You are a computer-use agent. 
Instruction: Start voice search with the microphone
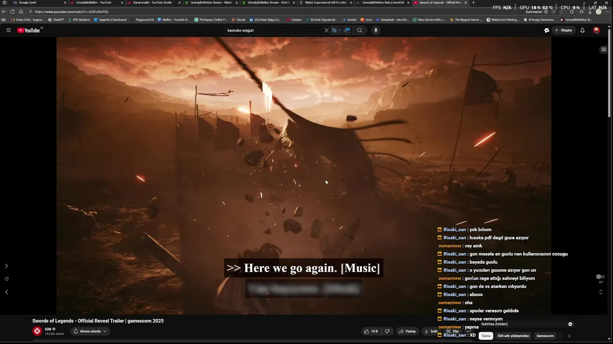point(375,30)
